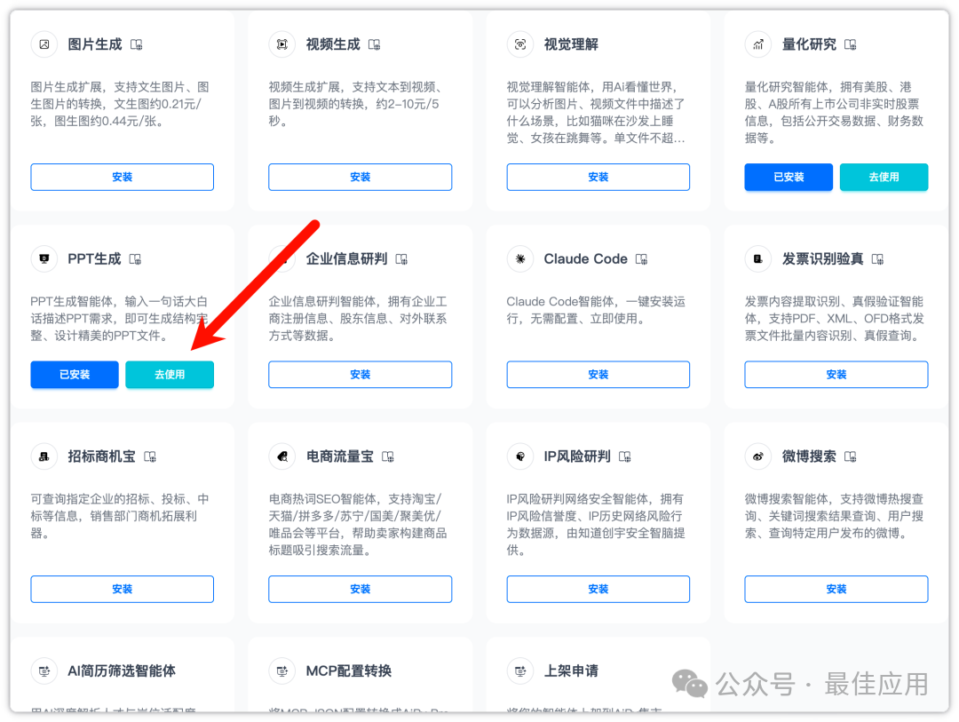The image size is (959, 722).
Task: Click the 微博搜索 description paragraph
Action: [x=834, y=516]
